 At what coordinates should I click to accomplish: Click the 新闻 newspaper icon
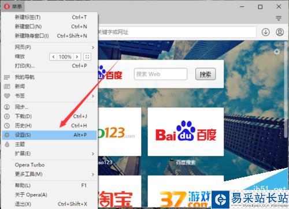coord(7,87)
